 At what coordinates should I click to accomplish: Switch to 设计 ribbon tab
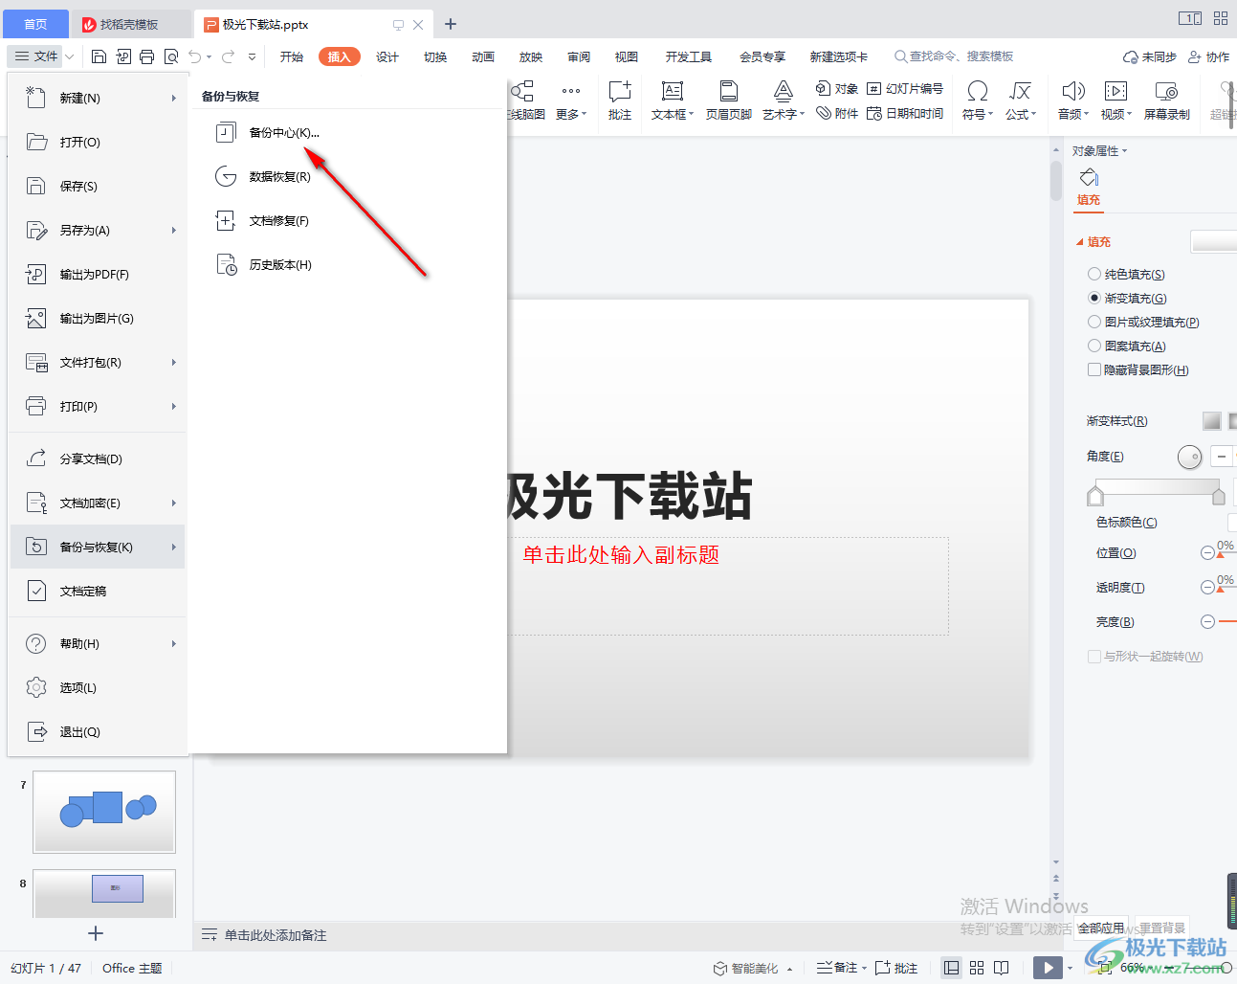[x=387, y=56]
